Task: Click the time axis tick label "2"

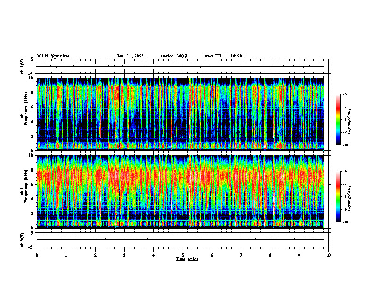Action: [95, 255]
